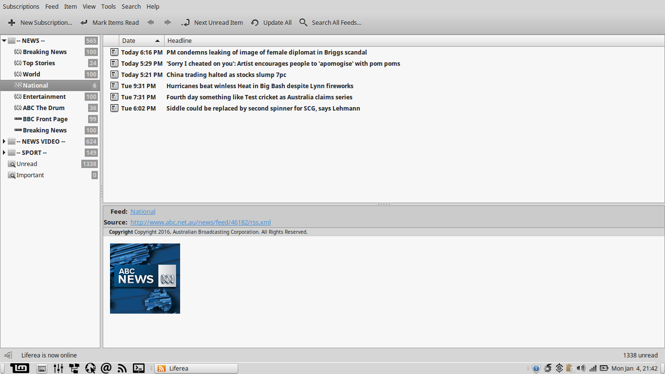Screen dimensions: 665x374
Task: Open the email @ launcher
Action: [x=106, y=368]
